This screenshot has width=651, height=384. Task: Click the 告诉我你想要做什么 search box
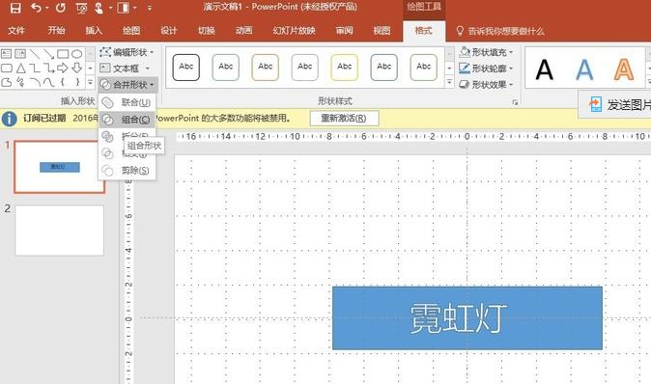point(500,31)
